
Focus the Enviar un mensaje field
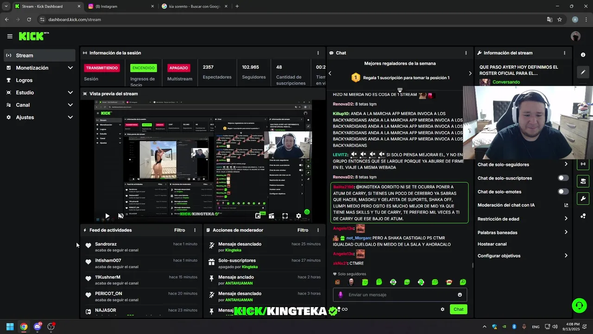(400, 295)
